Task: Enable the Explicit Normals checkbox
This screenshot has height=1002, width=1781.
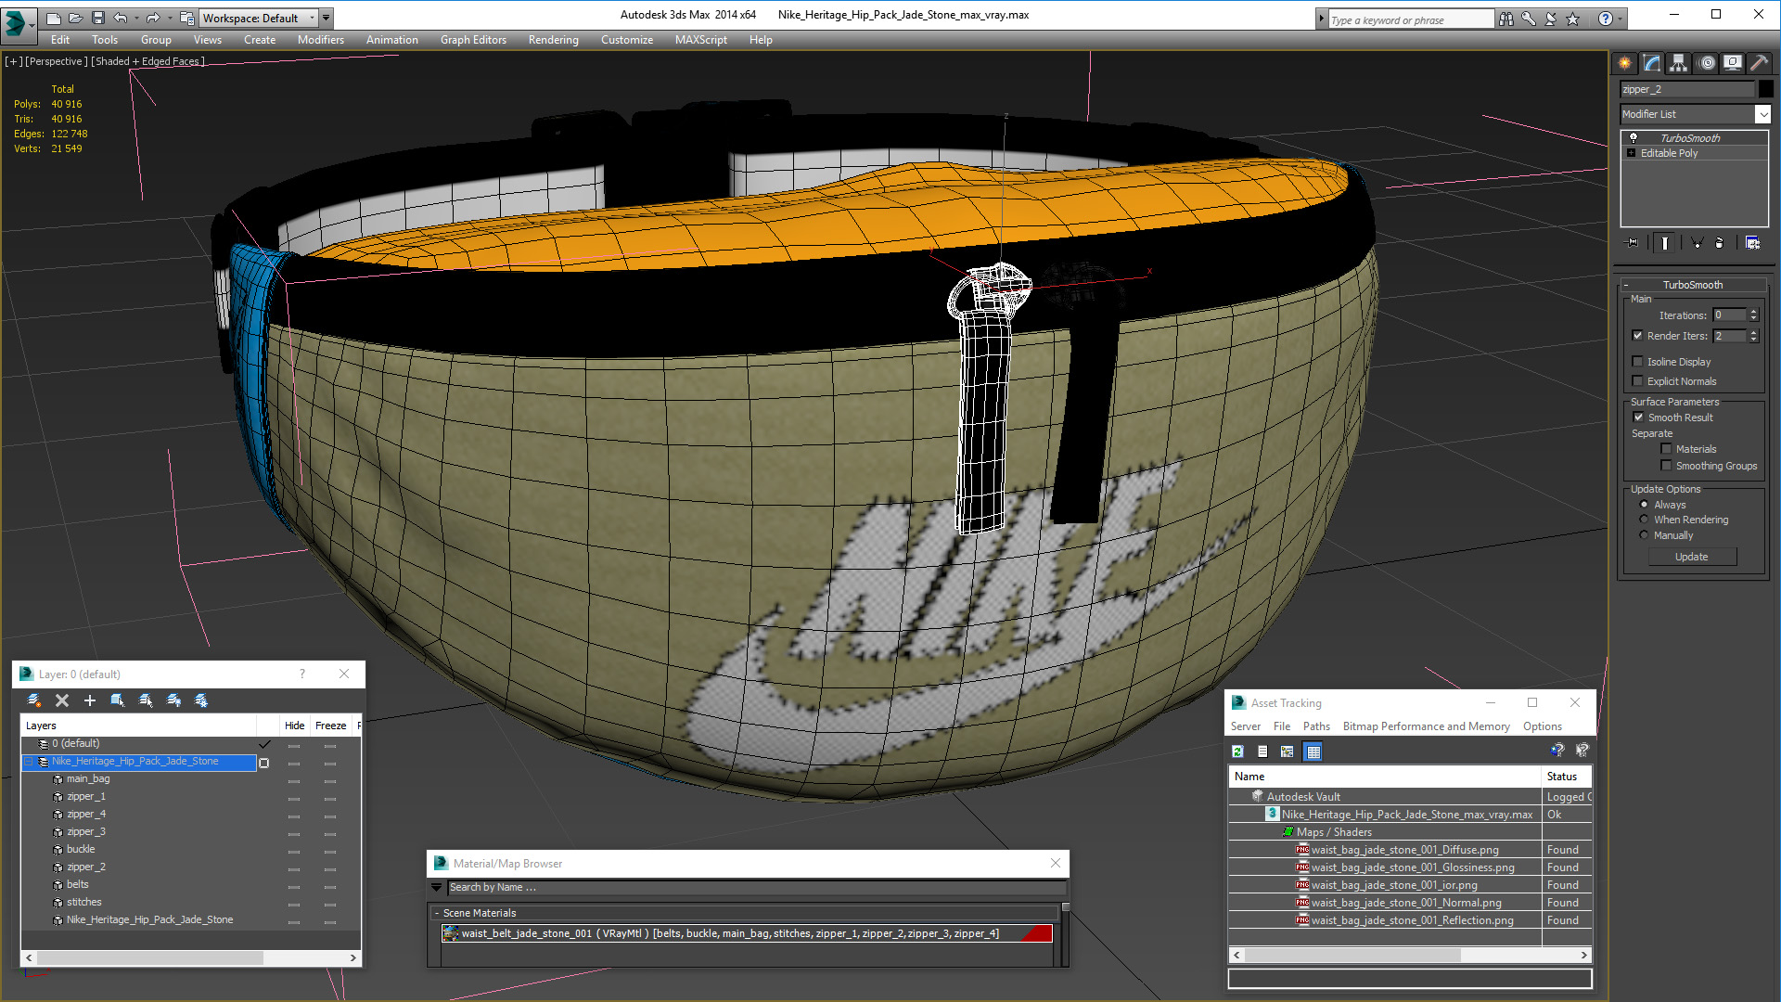Action: 1637,381
